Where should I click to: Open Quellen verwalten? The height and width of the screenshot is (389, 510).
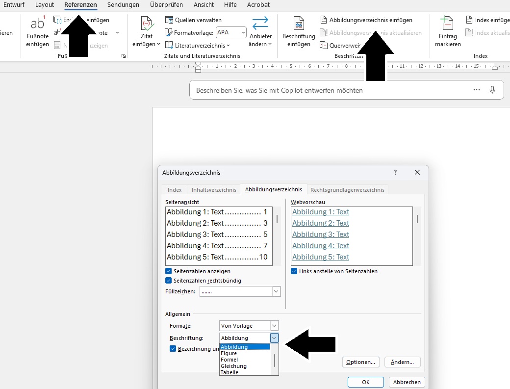[x=193, y=20]
